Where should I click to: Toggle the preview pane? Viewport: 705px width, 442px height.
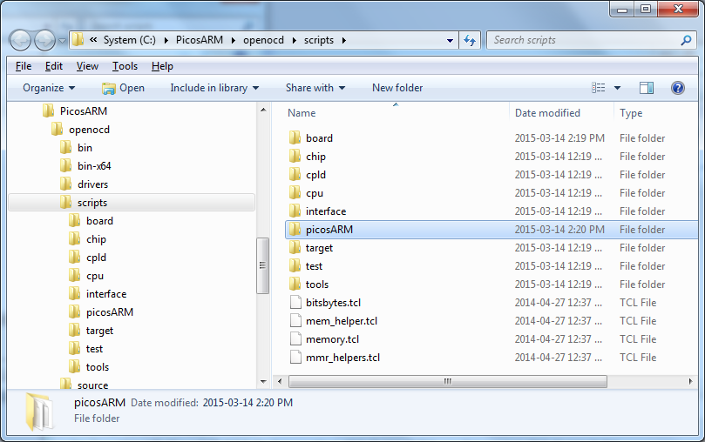pos(647,88)
